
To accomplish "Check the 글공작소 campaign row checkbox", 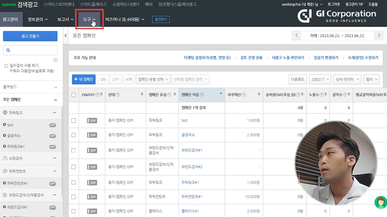I will point(74,135).
